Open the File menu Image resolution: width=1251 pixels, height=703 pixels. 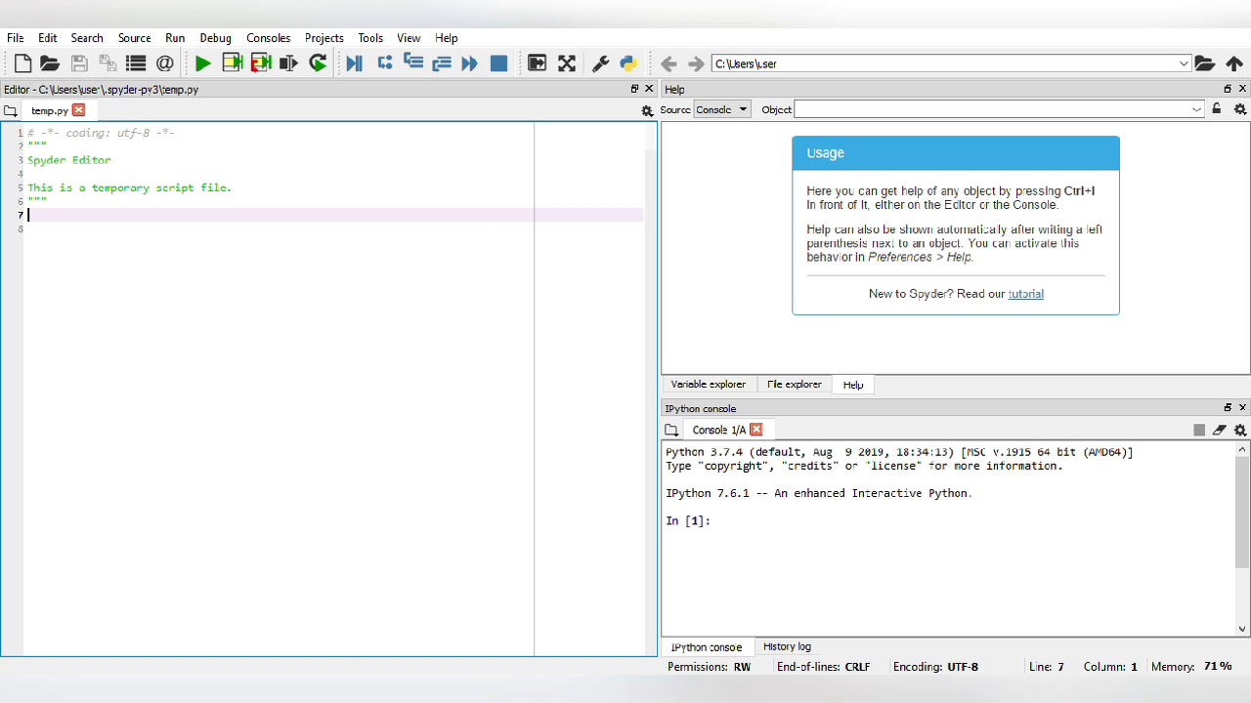point(16,38)
